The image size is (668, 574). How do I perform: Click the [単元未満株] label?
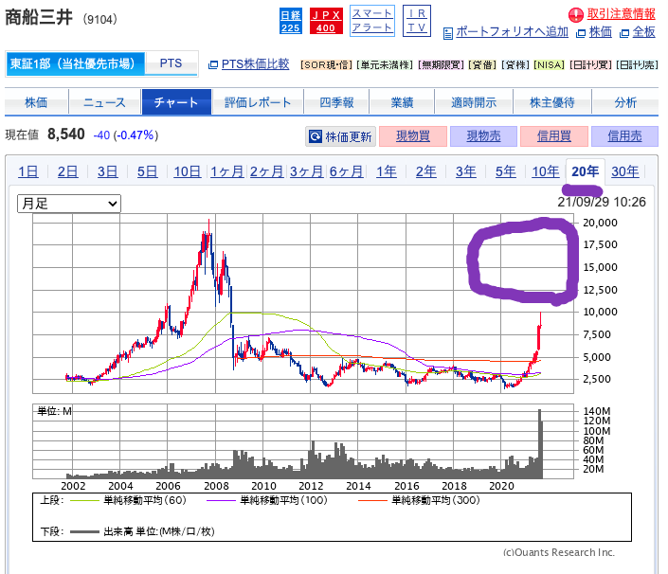pos(385,64)
